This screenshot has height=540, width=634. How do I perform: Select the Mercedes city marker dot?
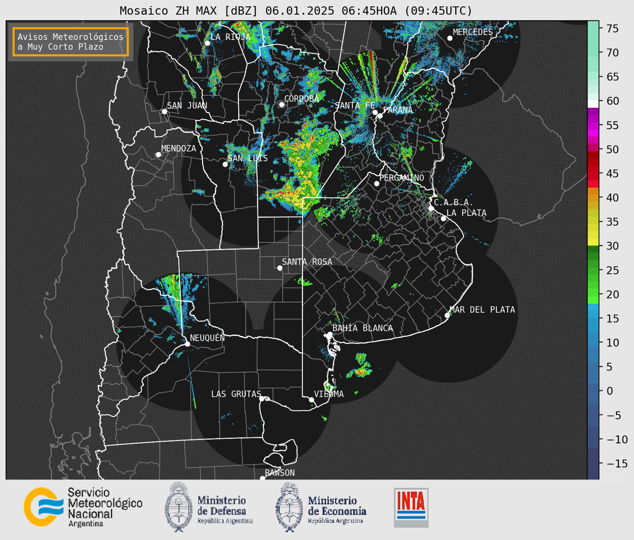450,38
